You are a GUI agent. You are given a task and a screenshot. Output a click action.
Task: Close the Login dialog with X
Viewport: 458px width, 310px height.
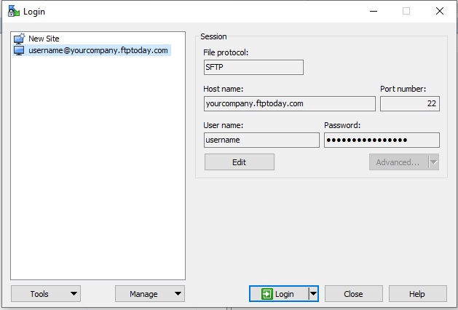pos(440,12)
